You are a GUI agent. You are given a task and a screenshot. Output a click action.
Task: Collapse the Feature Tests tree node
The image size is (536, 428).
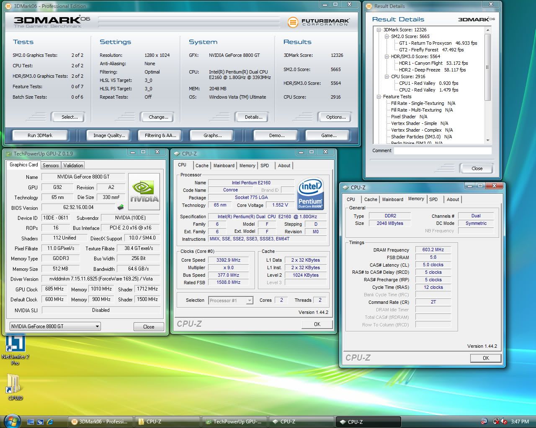(x=379, y=97)
